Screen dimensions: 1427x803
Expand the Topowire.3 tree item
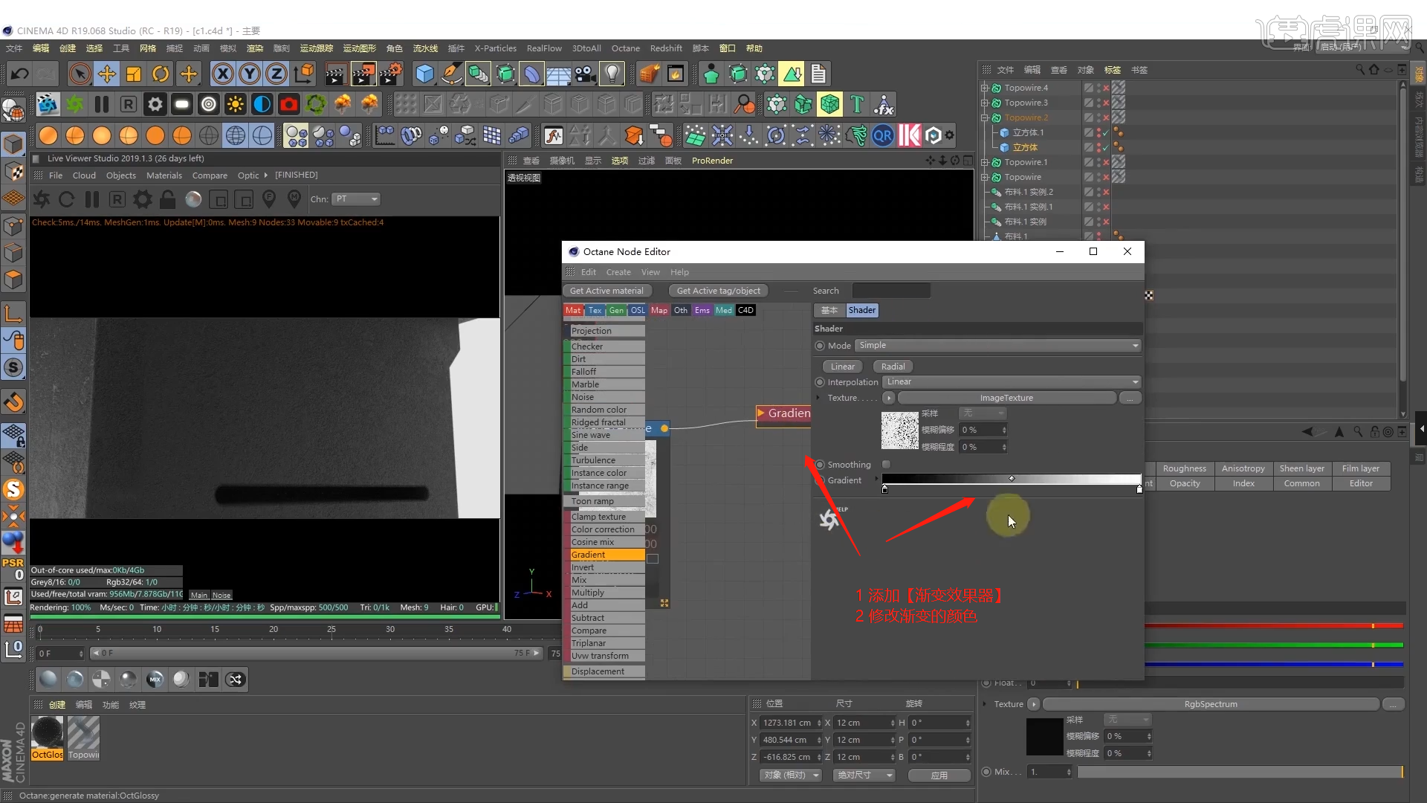point(985,103)
